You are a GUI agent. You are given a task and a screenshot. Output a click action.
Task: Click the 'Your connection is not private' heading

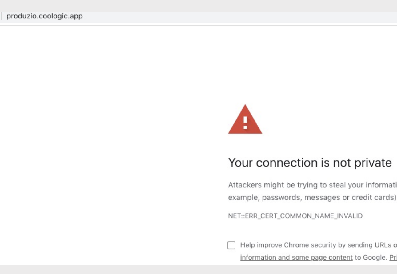coord(310,163)
